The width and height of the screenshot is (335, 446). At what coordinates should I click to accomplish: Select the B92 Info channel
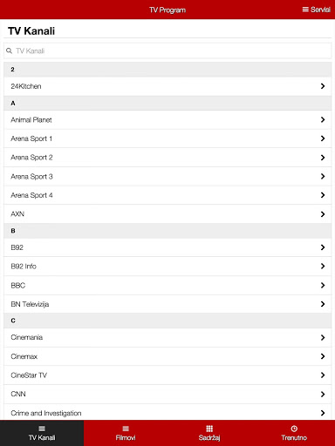[x=167, y=267]
